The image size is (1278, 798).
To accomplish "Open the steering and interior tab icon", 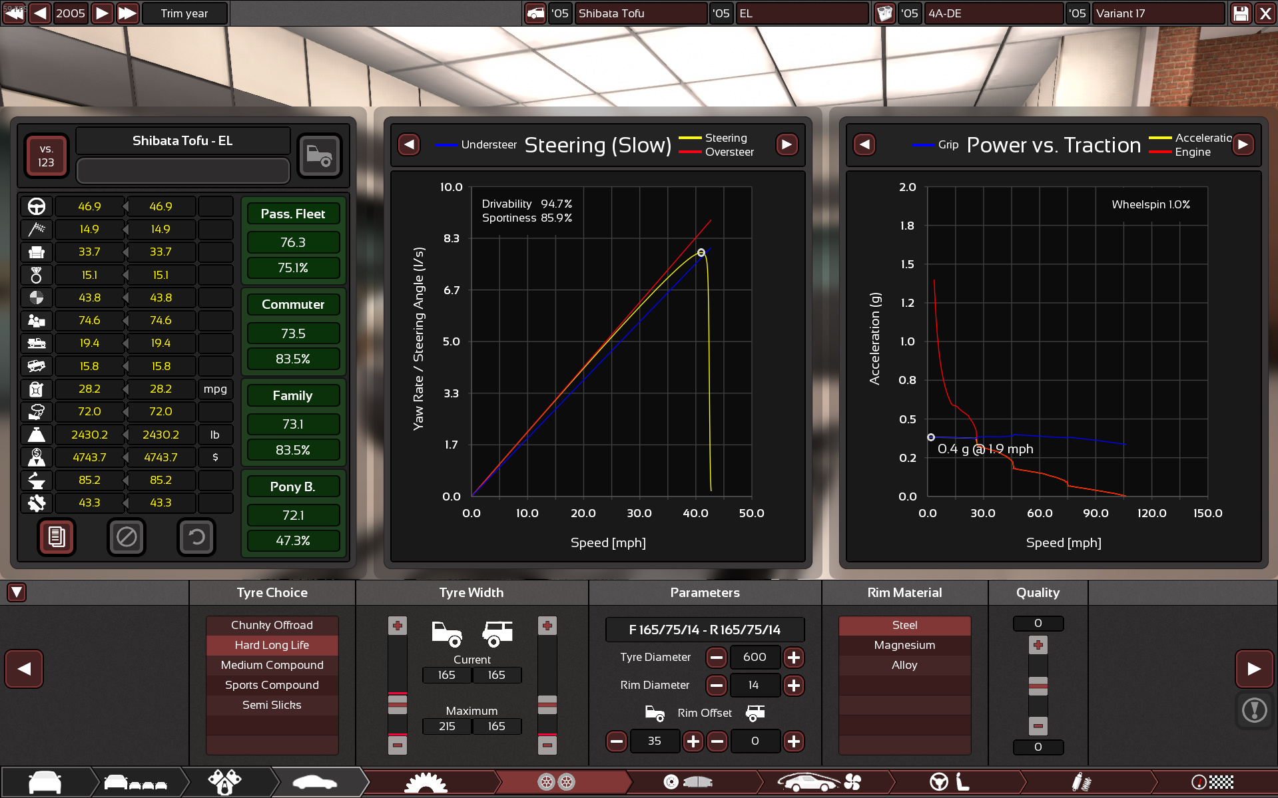I will click(x=949, y=782).
